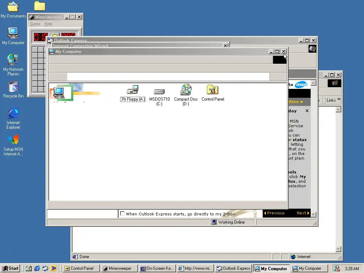Click Show Desktop quick launch icon

(x=28, y=268)
